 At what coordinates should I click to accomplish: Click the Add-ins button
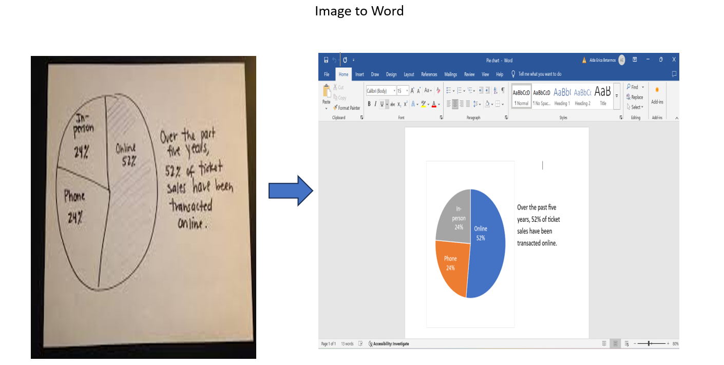(657, 96)
